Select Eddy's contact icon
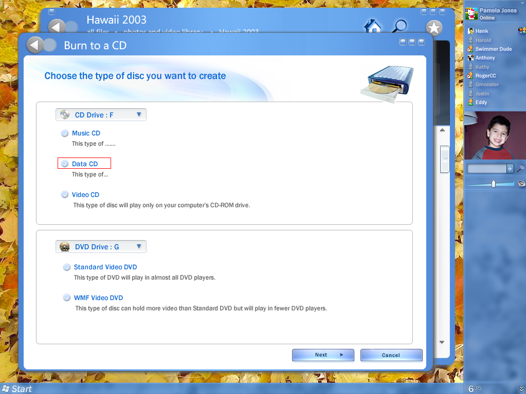This screenshot has height=394, width=526. [470, 103]
